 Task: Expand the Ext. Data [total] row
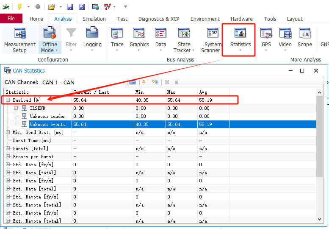[x=8, y=188]
